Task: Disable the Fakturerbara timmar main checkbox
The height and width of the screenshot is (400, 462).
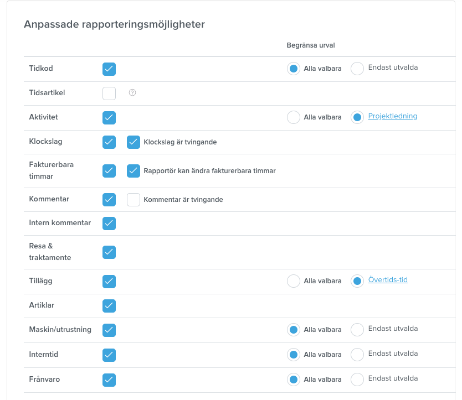Action: tap(109, 171)
